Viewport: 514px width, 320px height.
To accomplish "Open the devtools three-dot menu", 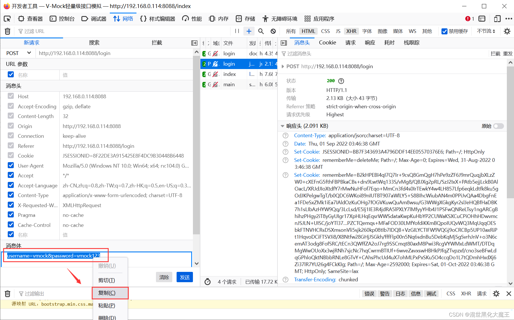I will pyautogui.click(x=509, y=19).
